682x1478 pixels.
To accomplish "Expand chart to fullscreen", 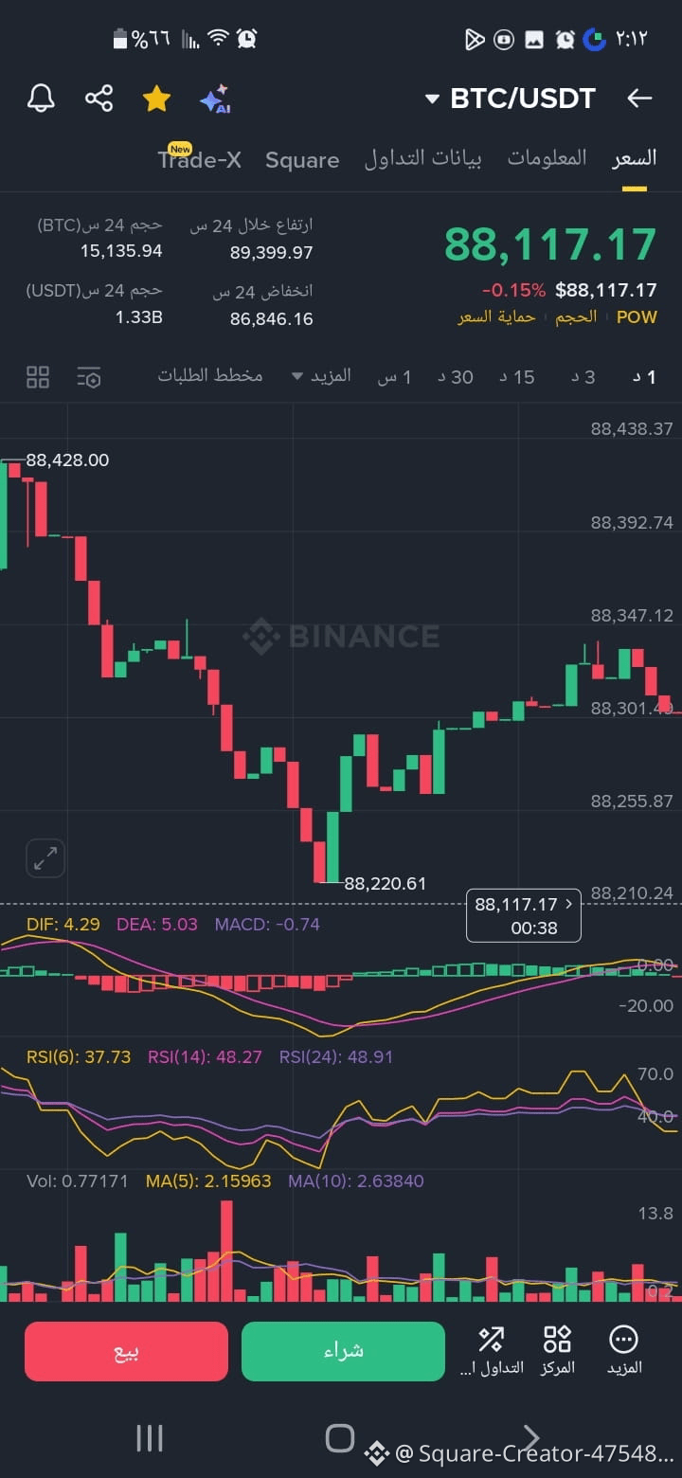I will (45, 858).
